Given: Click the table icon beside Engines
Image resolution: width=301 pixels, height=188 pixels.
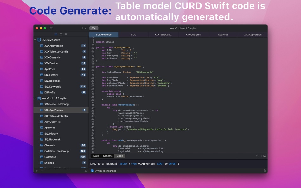Looking at the screenshot, I should (x=42, y=163).
